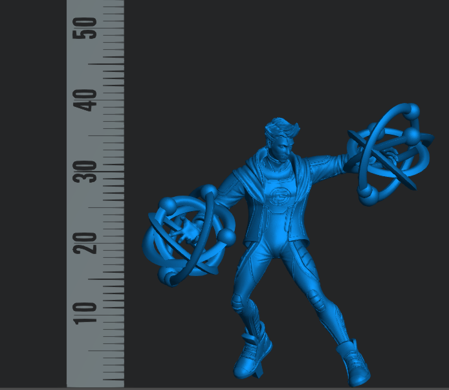Click the "10" label on the ruler
The width and height of the screenshot is (449, 390).
click(x=85, y=314)
